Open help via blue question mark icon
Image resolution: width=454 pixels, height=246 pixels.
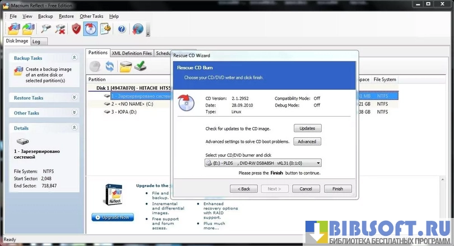[x=122, y=29]
